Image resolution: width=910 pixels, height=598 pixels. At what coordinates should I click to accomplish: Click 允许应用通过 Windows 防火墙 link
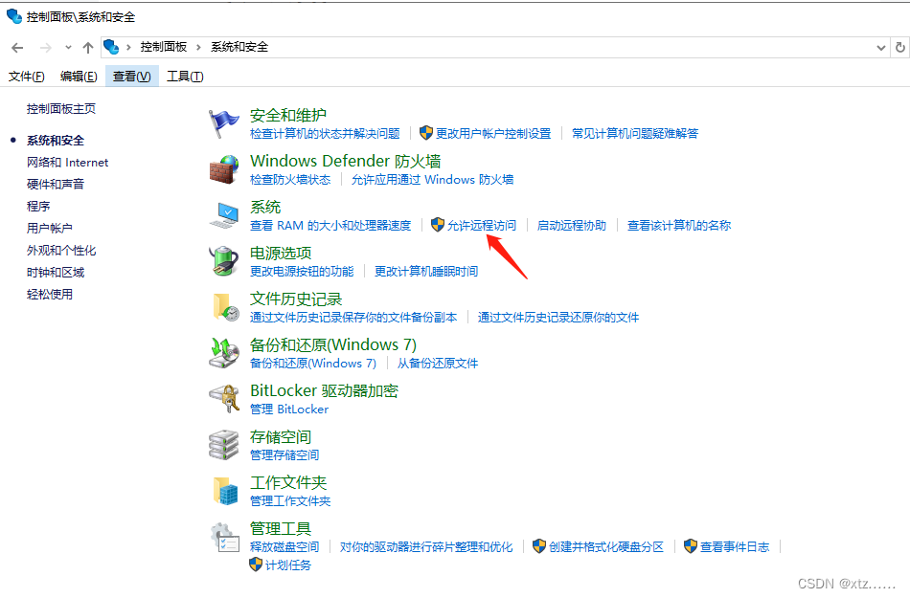point(432,179)
